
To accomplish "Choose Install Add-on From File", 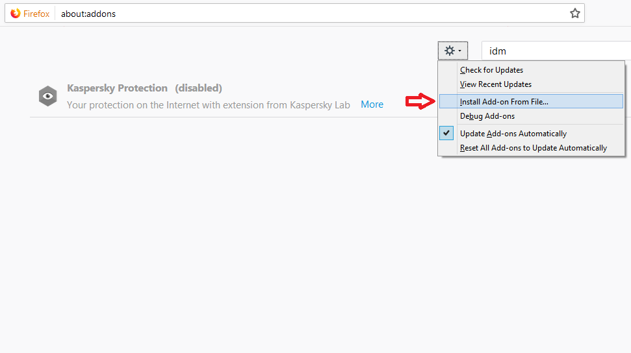I will tap(504, 102).
